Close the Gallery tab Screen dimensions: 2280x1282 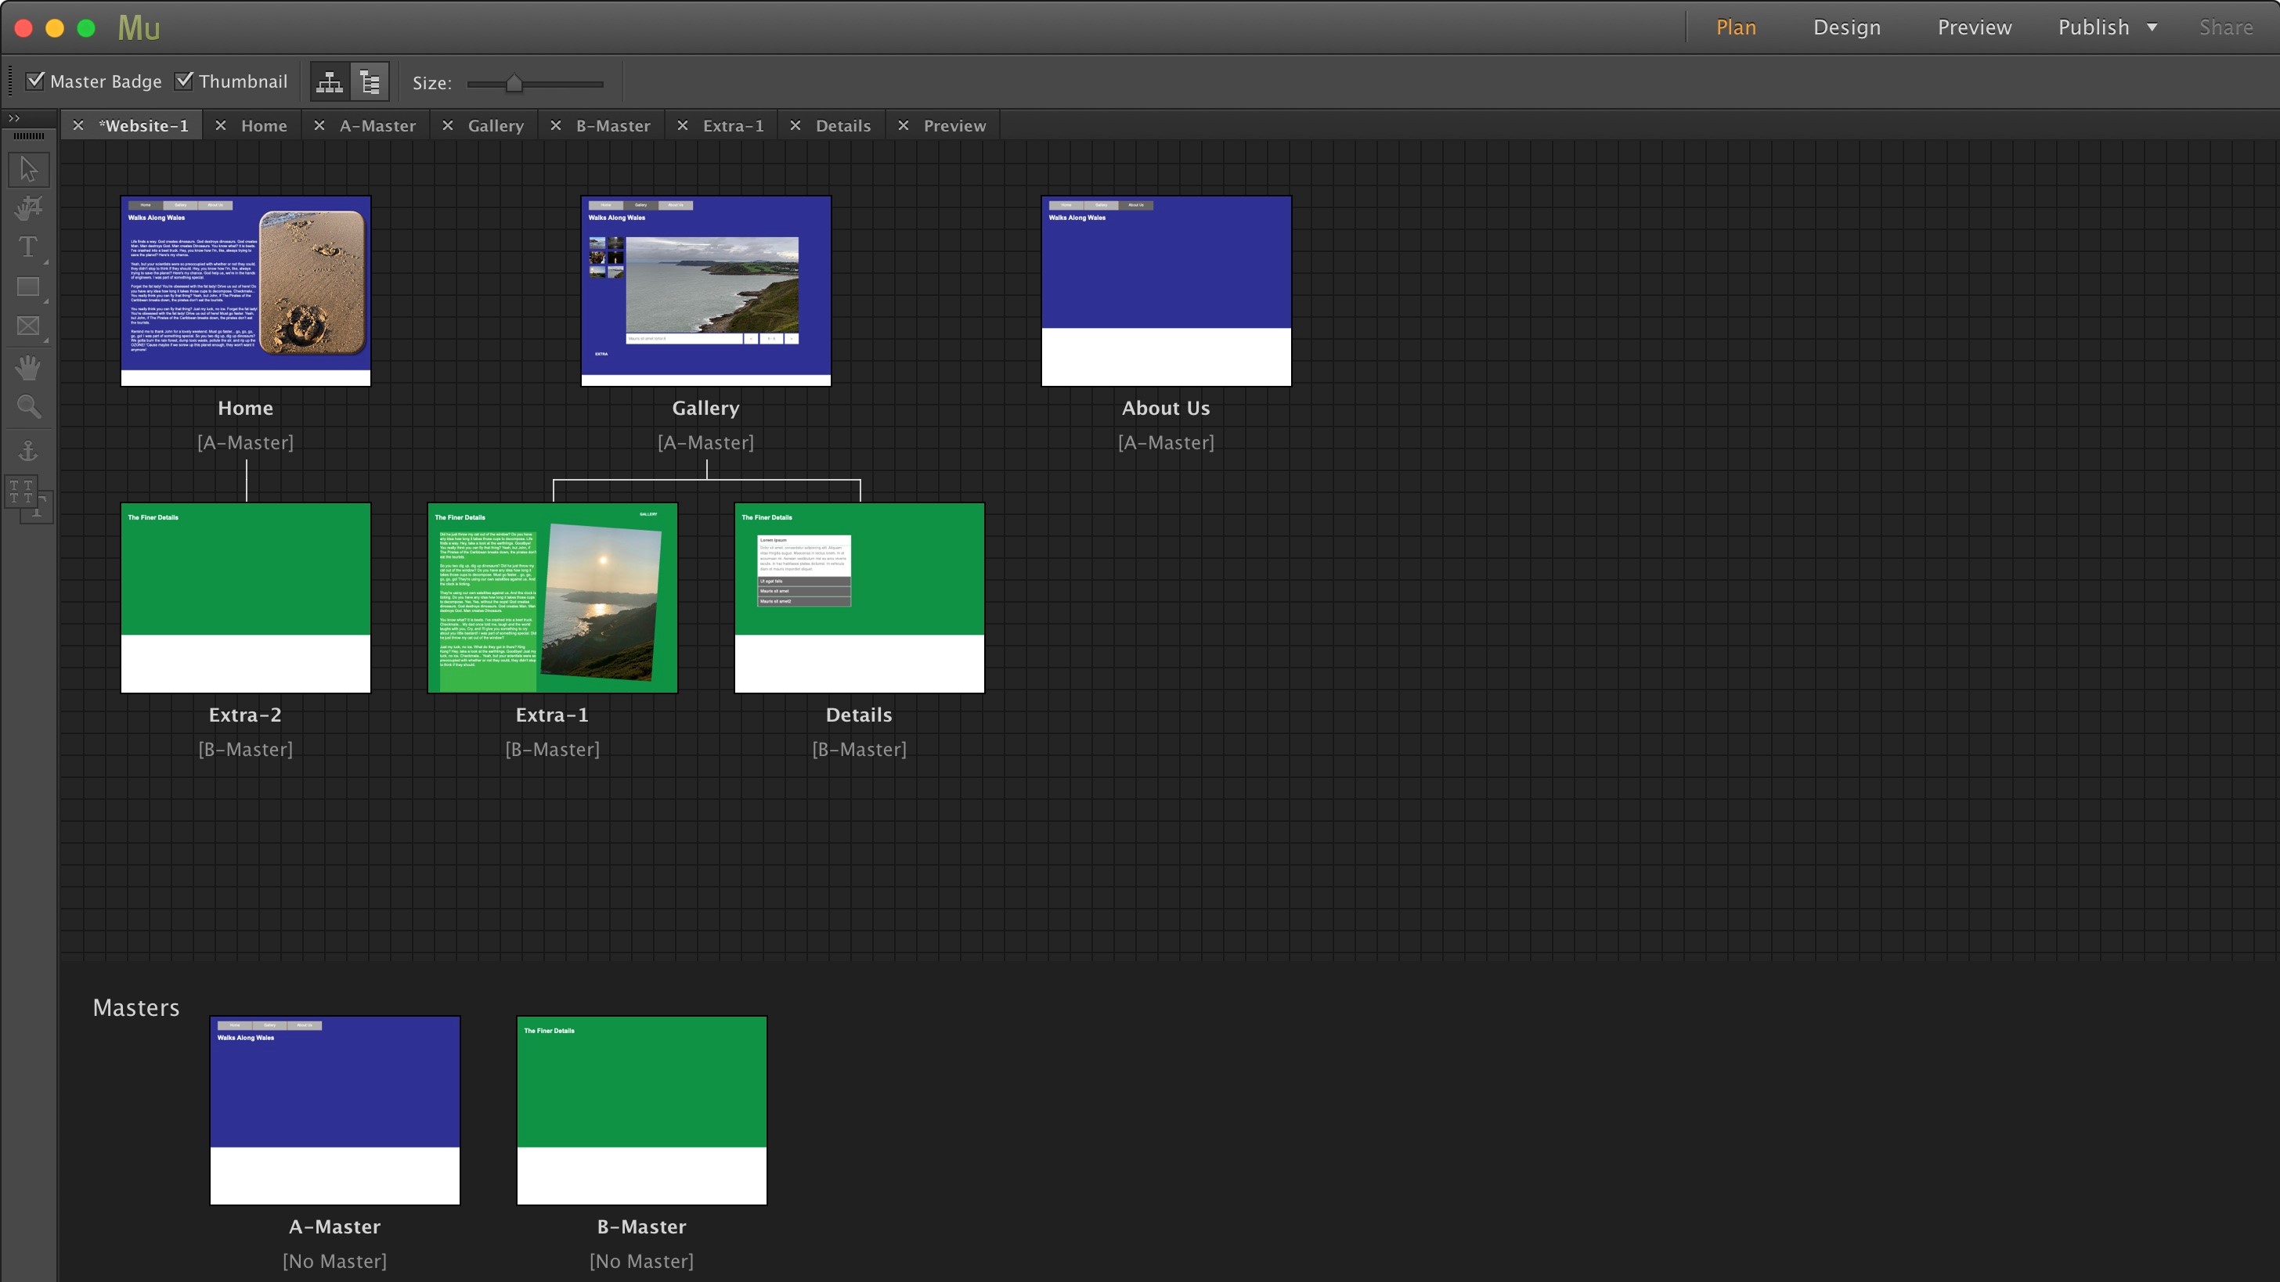tap(448, 126)
